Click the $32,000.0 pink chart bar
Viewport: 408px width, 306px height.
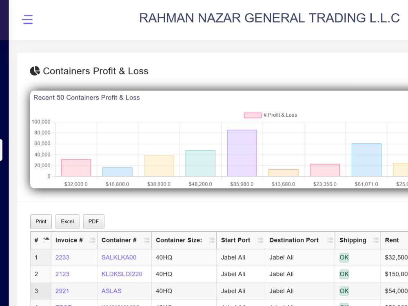tap(76, 168)
